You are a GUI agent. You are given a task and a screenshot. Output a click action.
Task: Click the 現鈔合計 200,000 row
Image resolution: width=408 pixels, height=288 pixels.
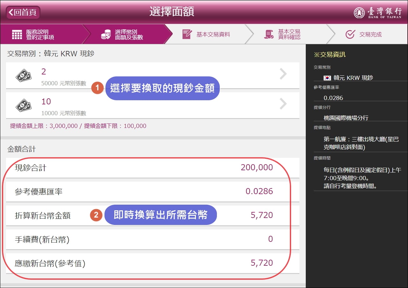tap(153, 168)
